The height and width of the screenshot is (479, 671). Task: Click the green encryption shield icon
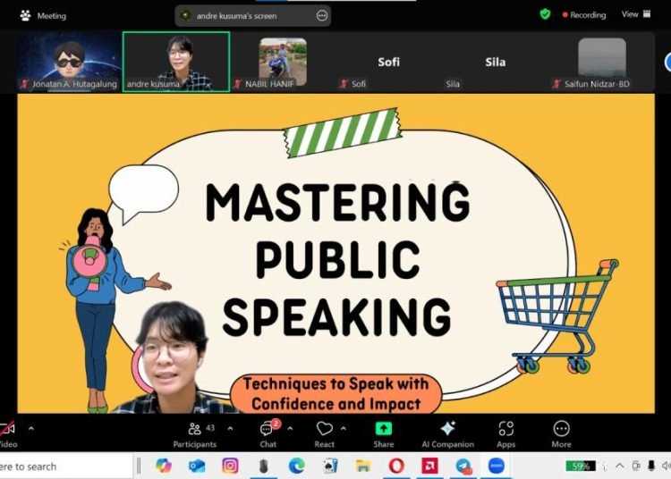[545, 14]
